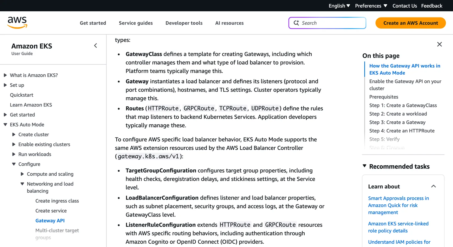
Task: Focus the Search input field
Action: coord(327,23)
